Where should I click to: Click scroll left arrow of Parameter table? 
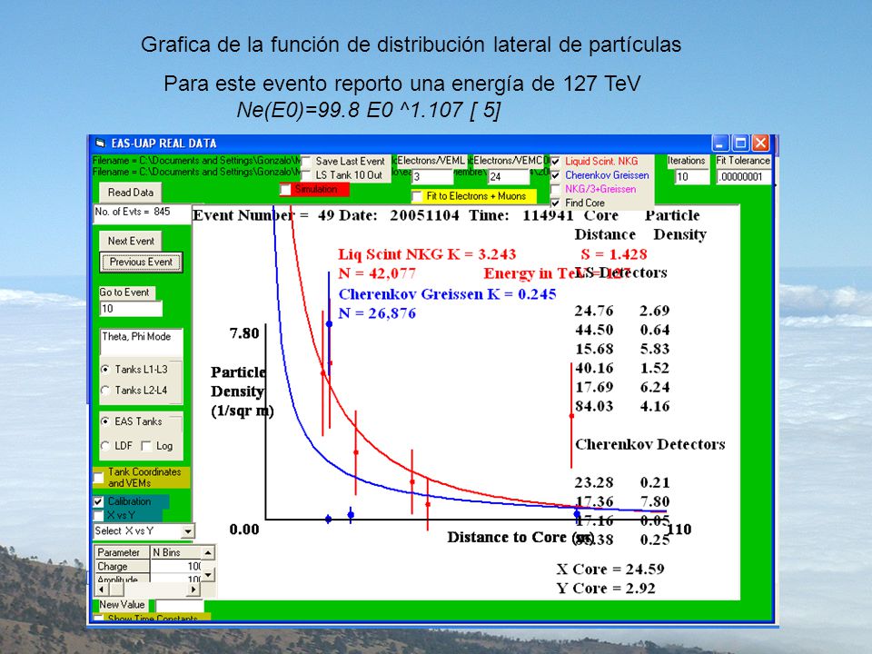point(101,589)
